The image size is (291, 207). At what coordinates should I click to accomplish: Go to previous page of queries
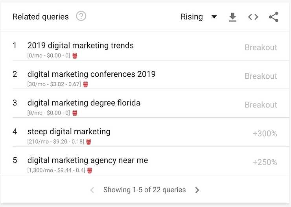[92, 190]
